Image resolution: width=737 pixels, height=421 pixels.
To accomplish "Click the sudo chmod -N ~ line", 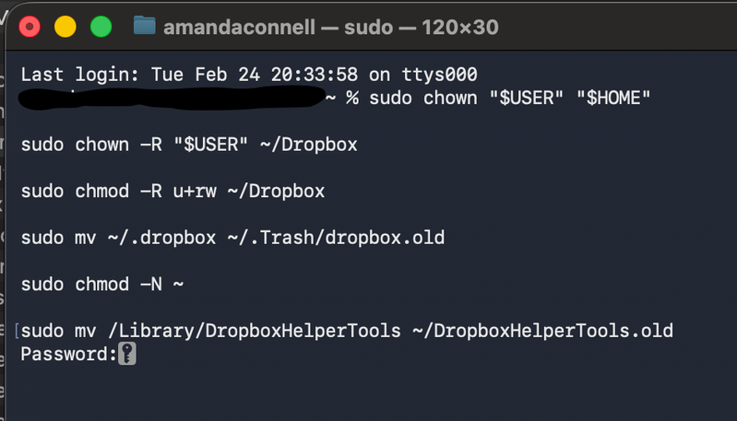I will (x=102, y=284).
